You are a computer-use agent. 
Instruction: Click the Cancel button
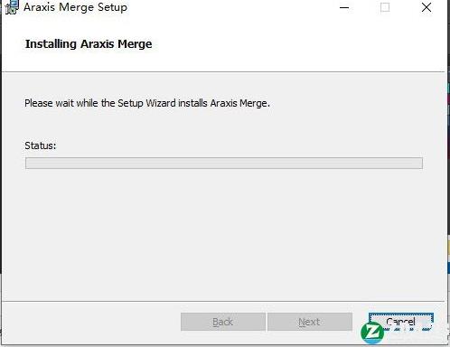coord(401,322)
